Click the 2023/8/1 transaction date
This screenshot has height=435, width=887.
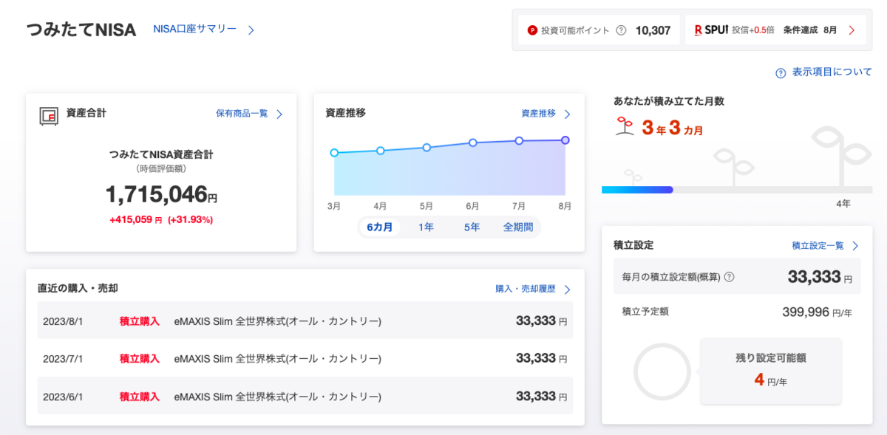coord(64,321)
